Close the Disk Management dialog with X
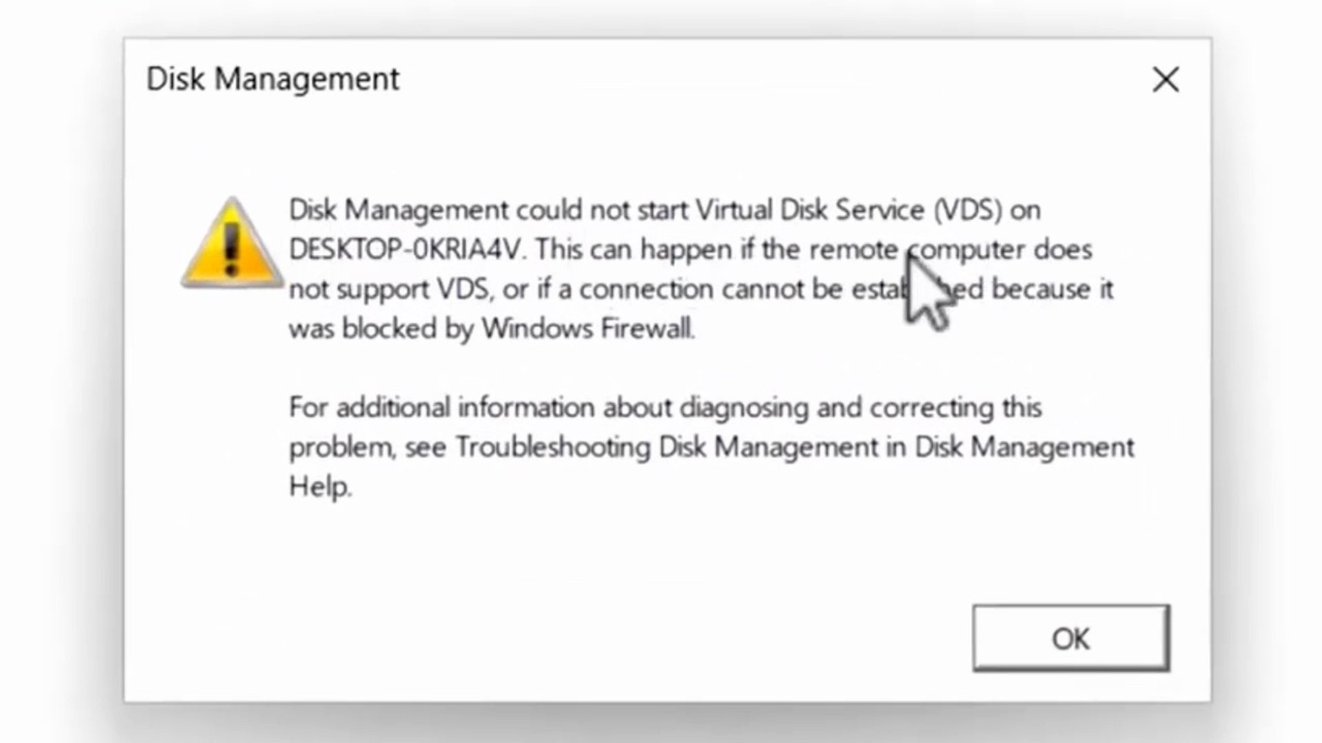The image size is (1322, 743). 1165,80
